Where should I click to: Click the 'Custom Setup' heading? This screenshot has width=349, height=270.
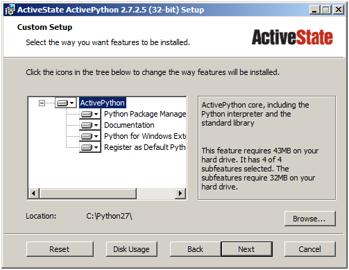44,27
